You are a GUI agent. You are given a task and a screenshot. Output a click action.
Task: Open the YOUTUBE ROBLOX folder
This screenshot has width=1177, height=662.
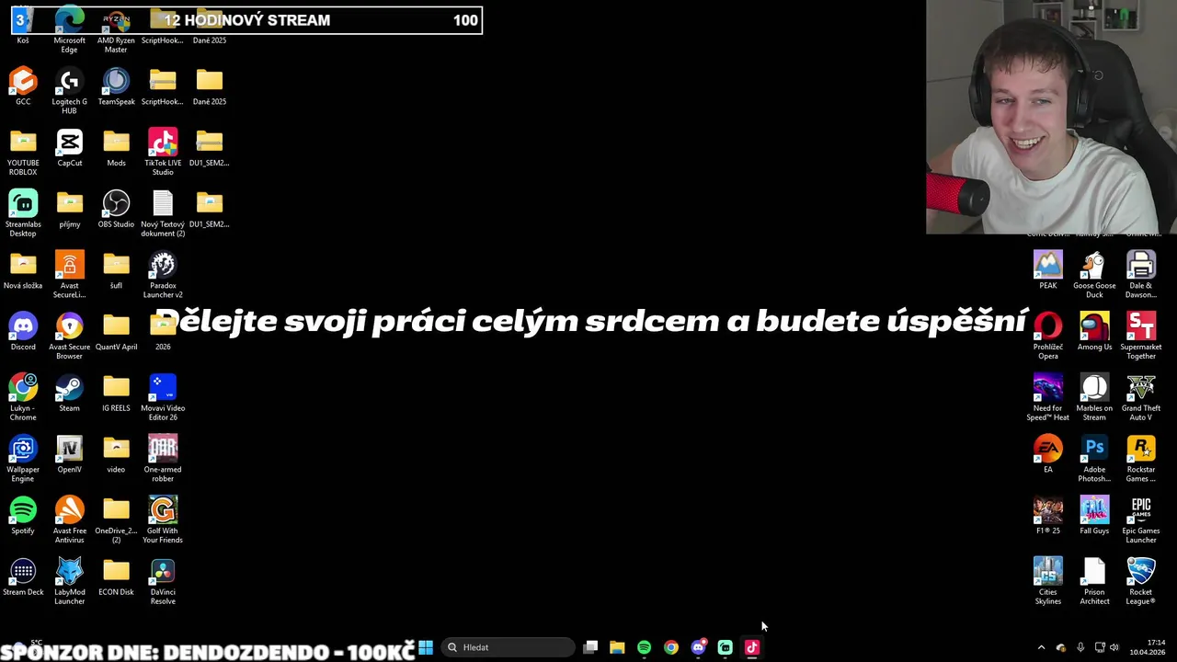23,152
